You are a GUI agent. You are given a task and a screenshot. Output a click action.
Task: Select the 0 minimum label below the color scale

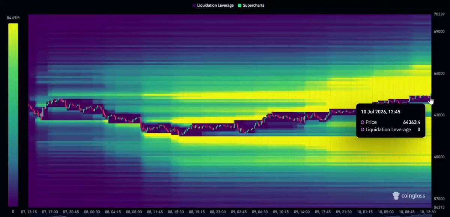13,212
